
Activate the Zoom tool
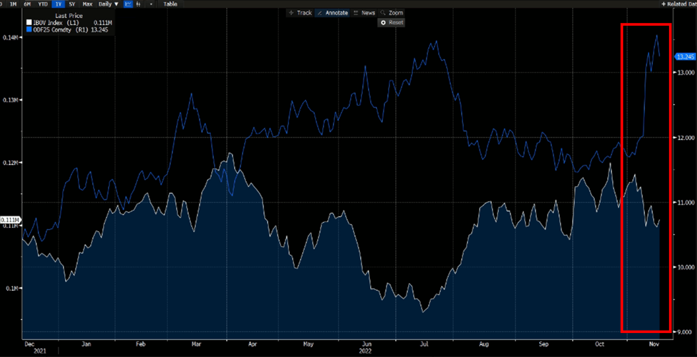coord(392,13)
